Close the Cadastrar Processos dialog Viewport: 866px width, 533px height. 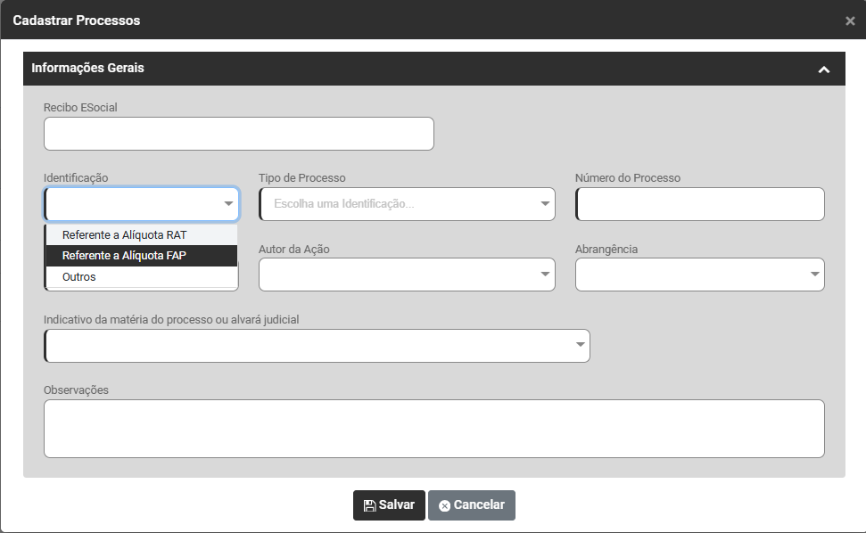tap(850, 20)
